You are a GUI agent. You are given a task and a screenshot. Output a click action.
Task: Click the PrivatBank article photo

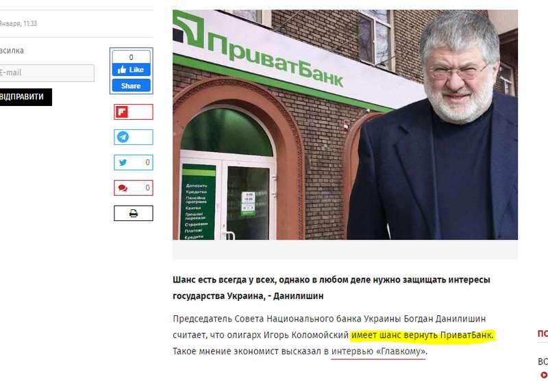[x=345, y=124]
